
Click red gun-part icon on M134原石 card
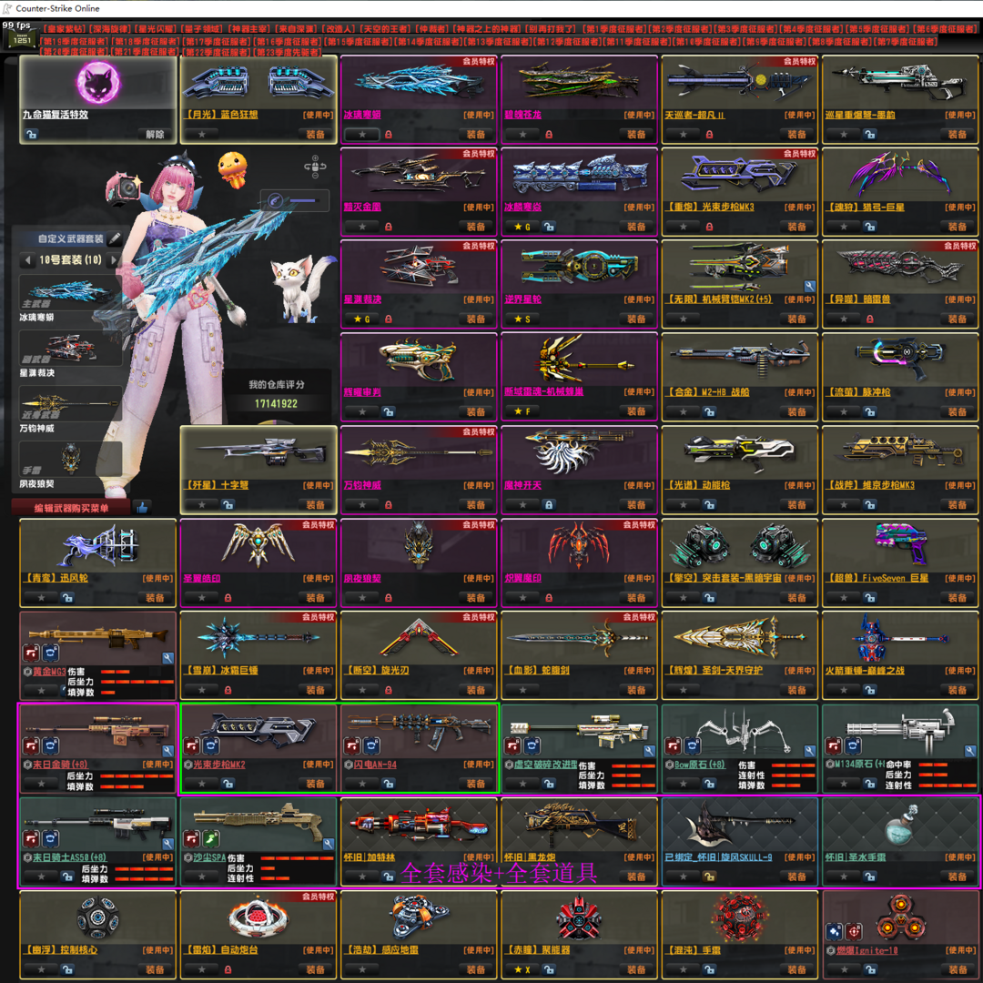(x=834, y=746)
